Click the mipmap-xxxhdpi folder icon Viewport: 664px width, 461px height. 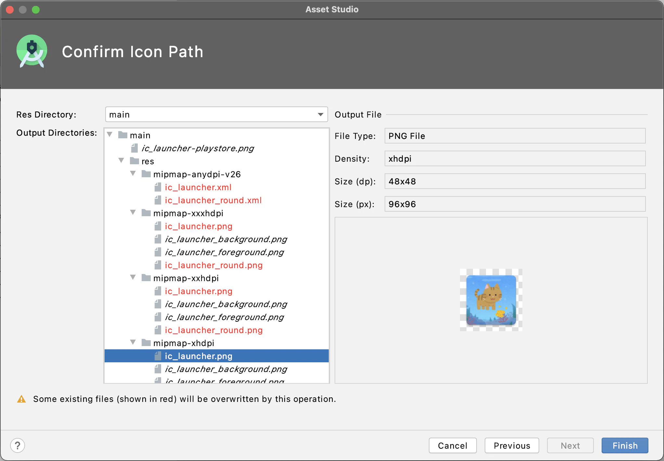[x=146, y=213]
